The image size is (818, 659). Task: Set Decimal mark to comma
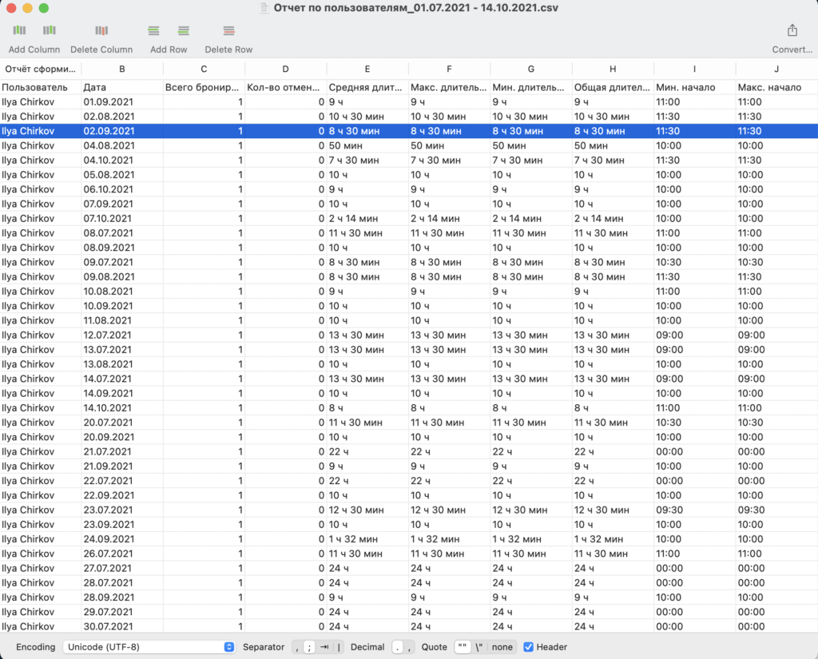point(409,647)
